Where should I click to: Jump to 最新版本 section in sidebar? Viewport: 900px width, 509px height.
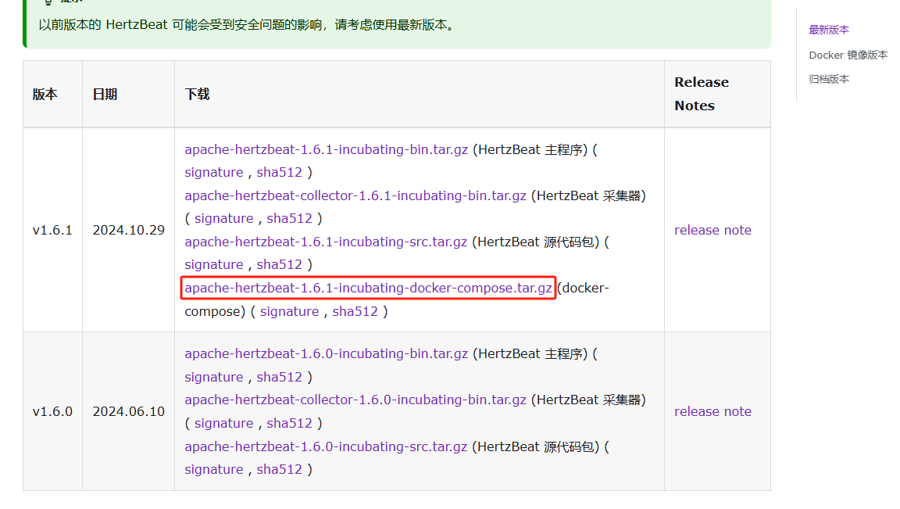coord(829,30)
